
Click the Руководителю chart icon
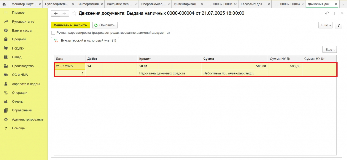click(6, 22)
